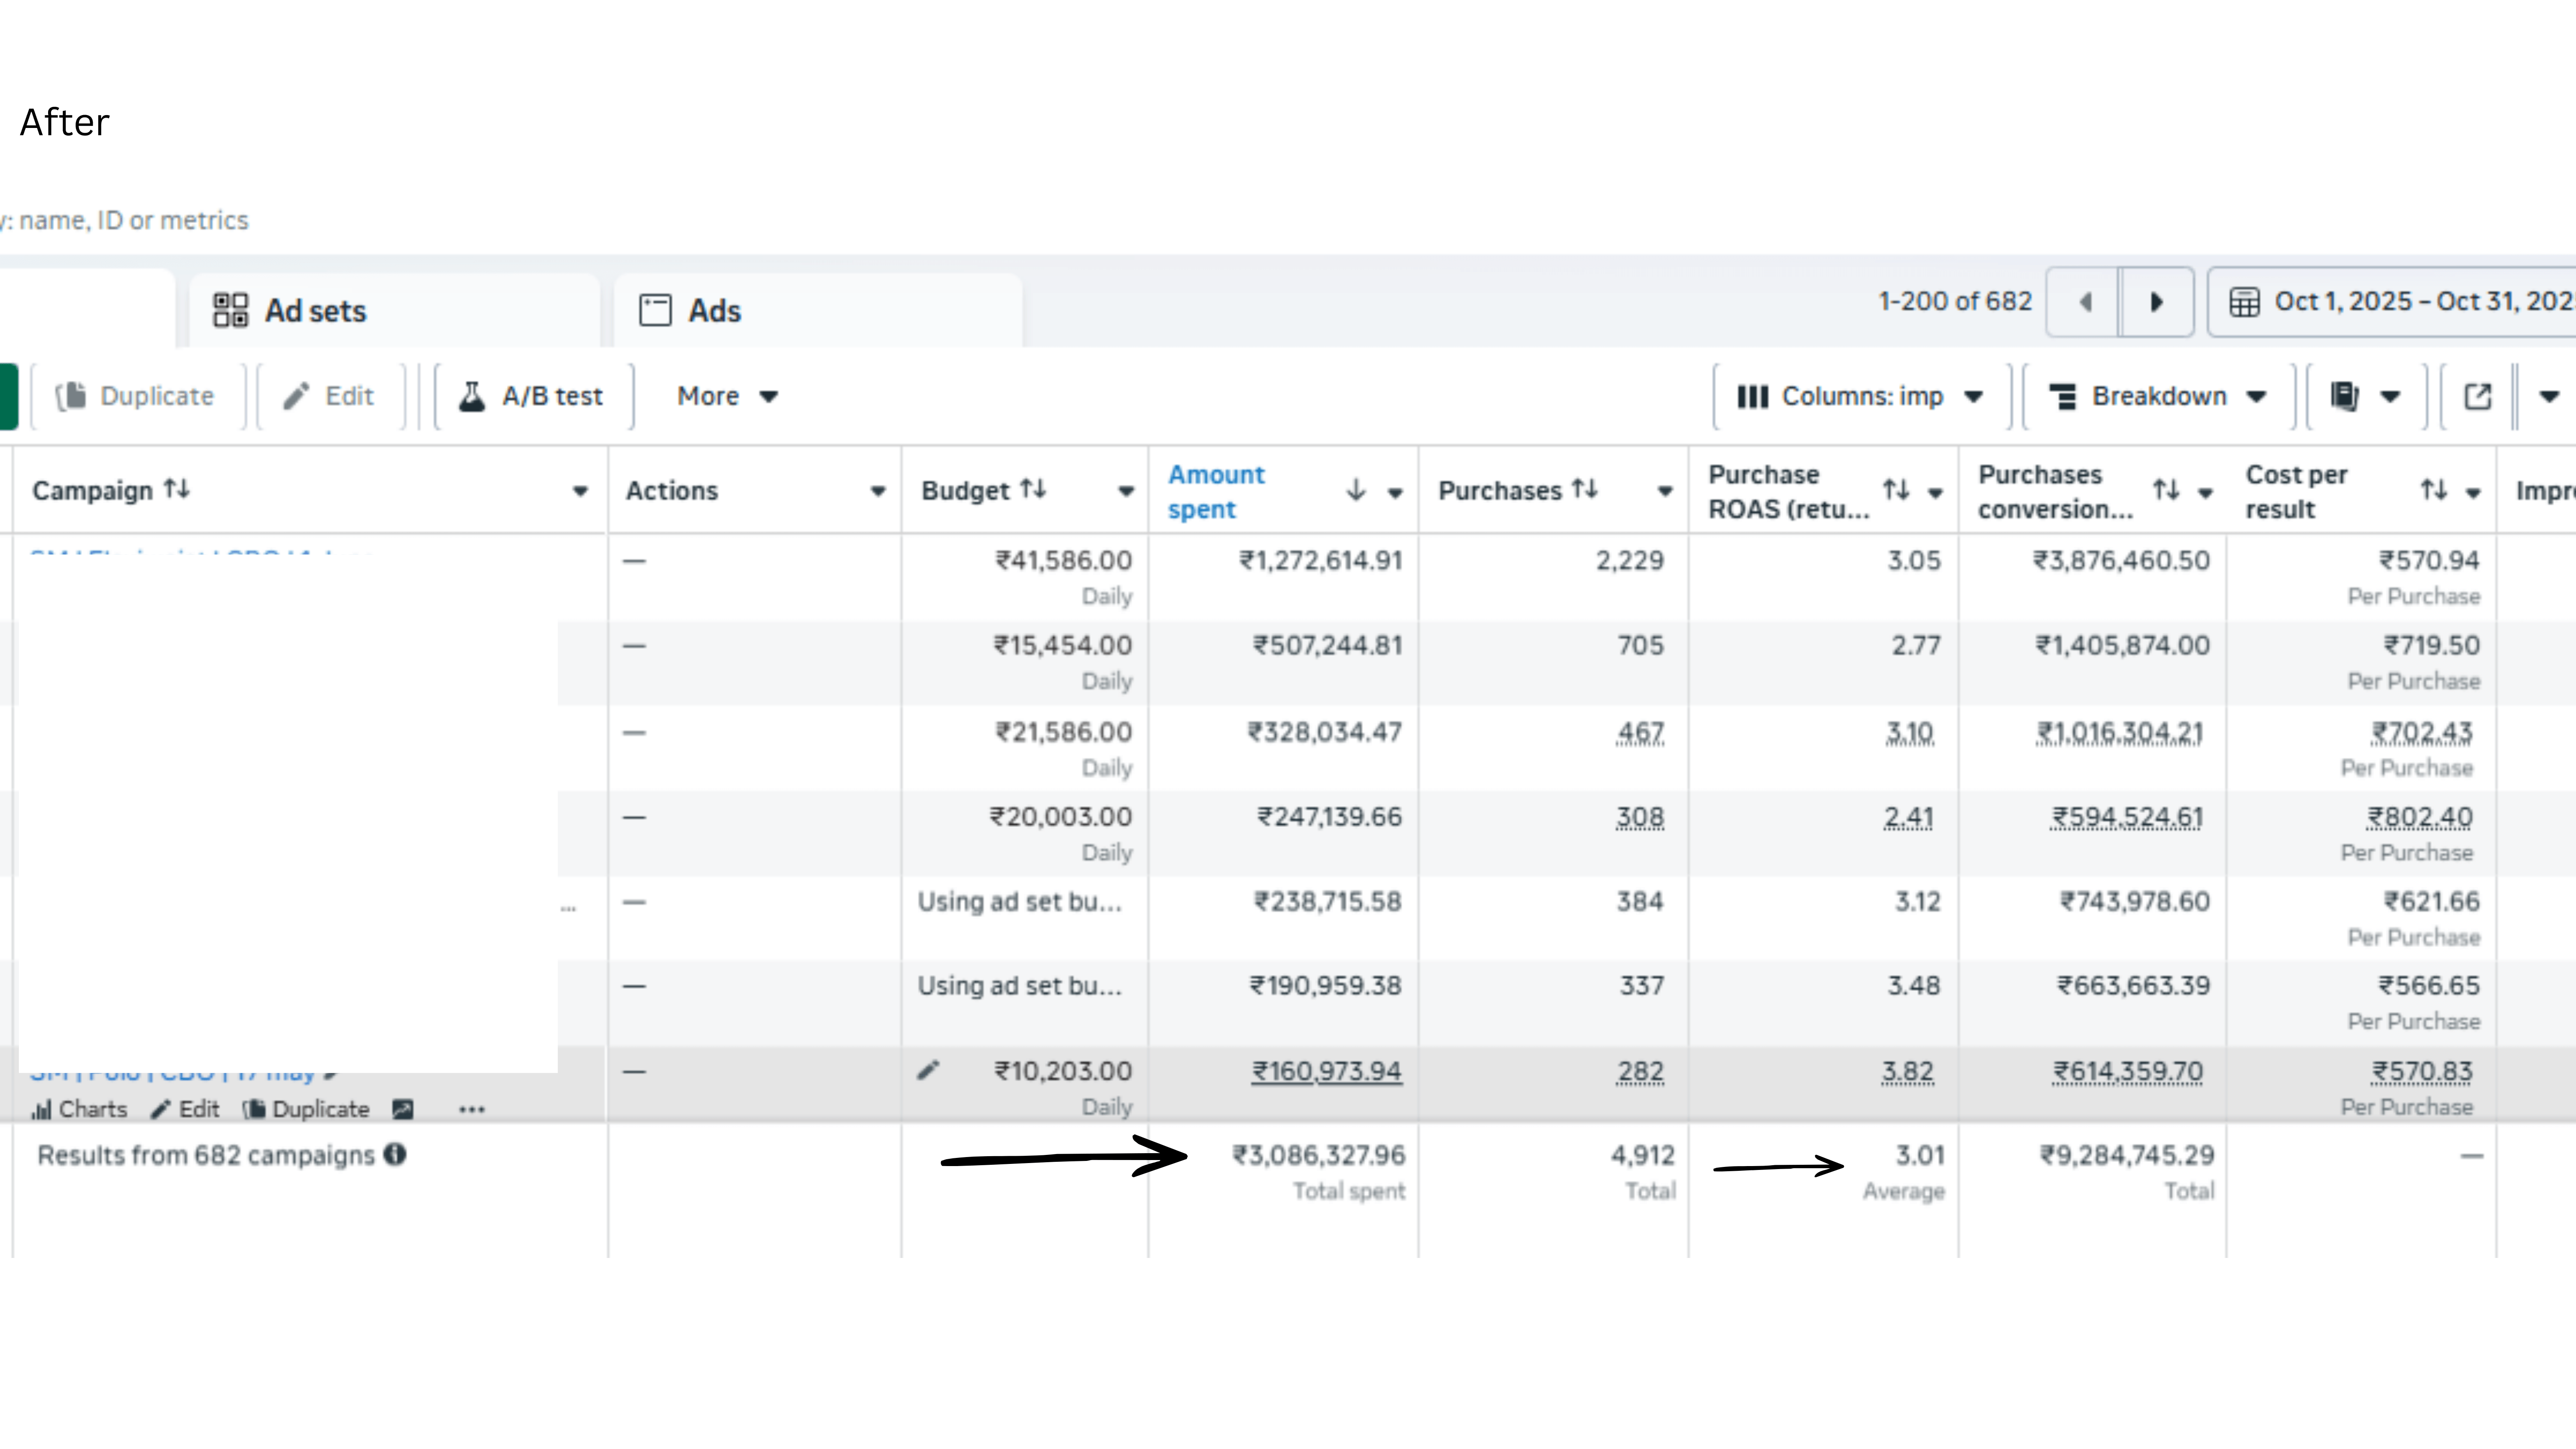Click the A/B test button
Screen dimensions: 2576x1449
coord(533,396)
